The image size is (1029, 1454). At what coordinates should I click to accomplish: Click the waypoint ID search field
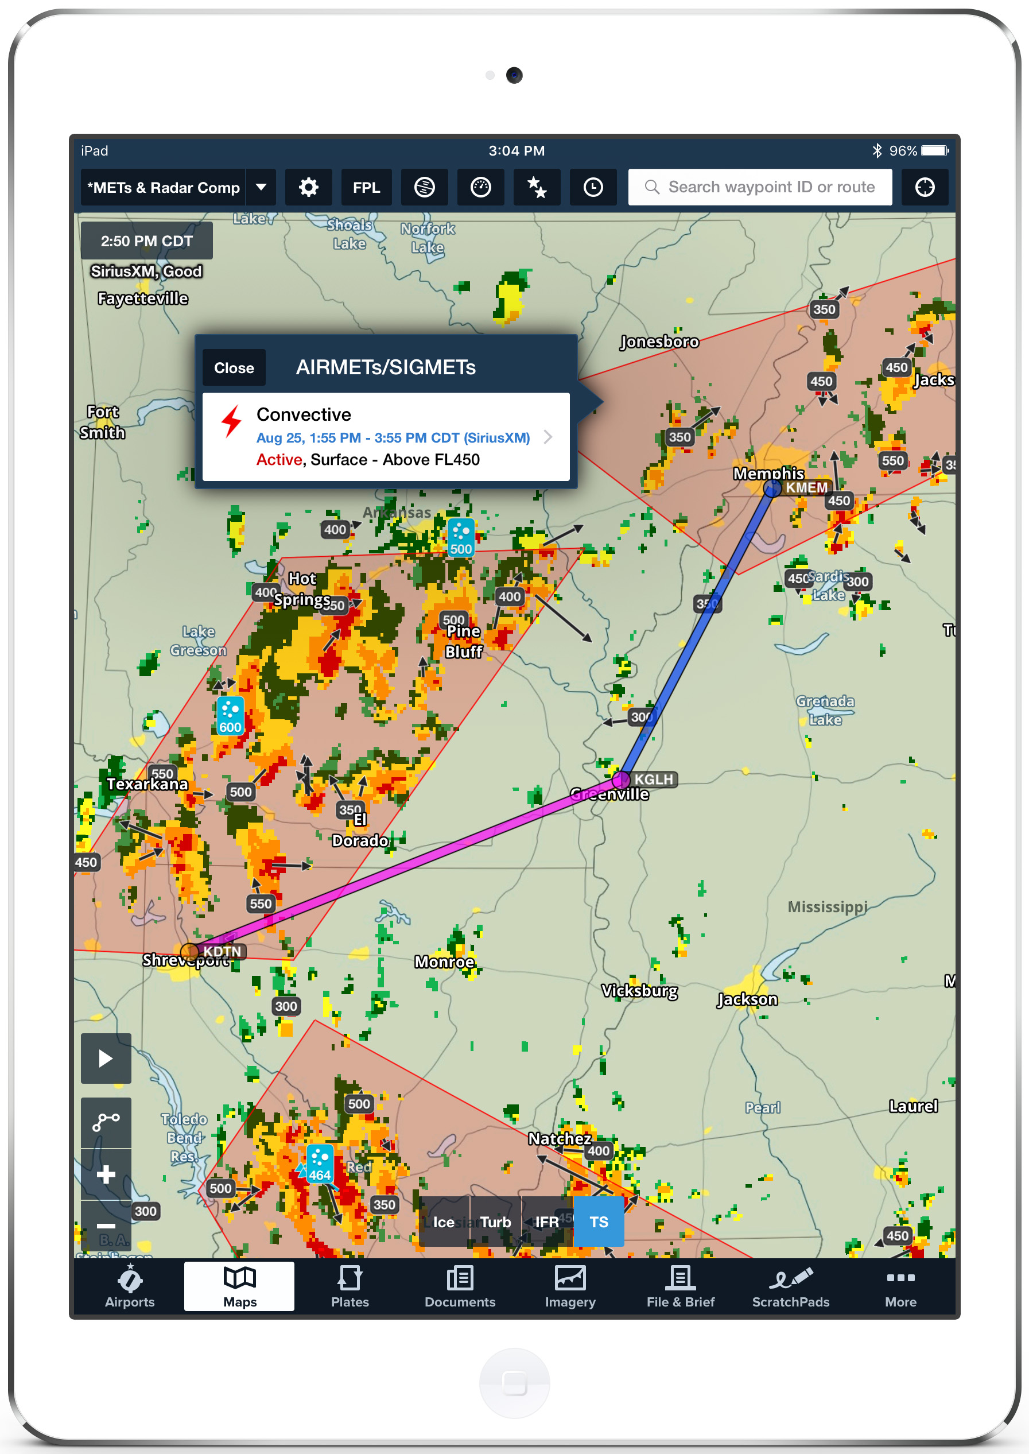[x=760, y=187]
